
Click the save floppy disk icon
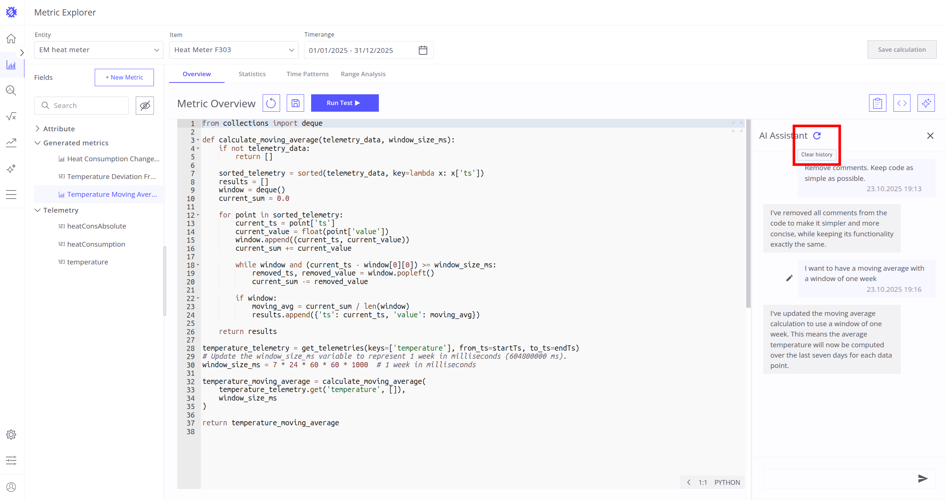point(295,103)
